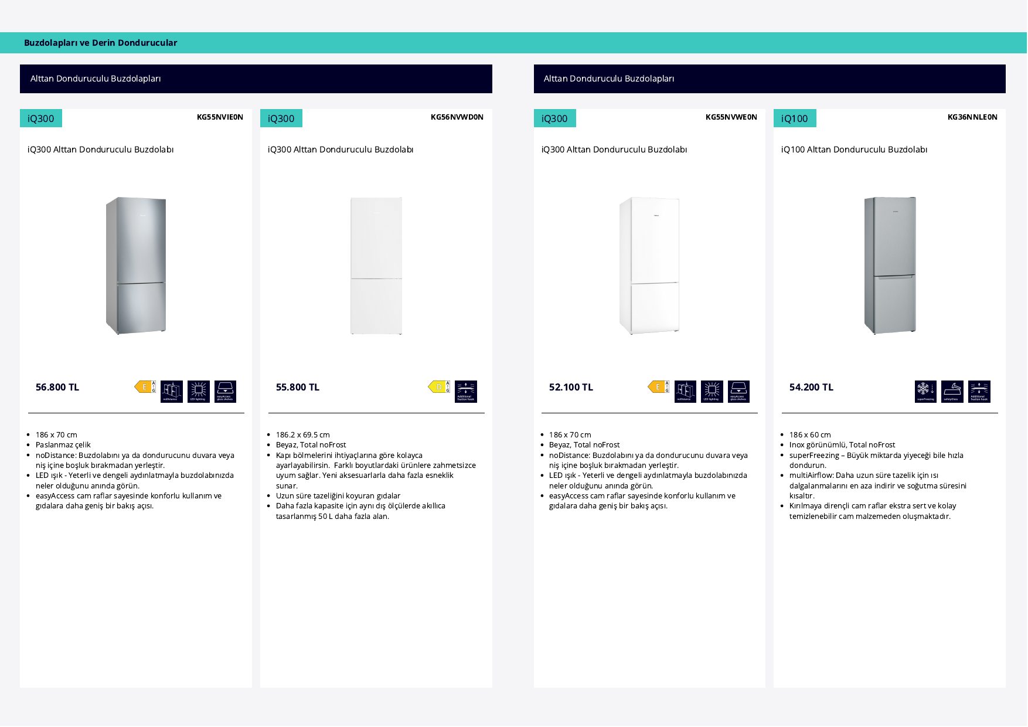
Task: Select the model code KG55NVIE0N
Action: 220,117
